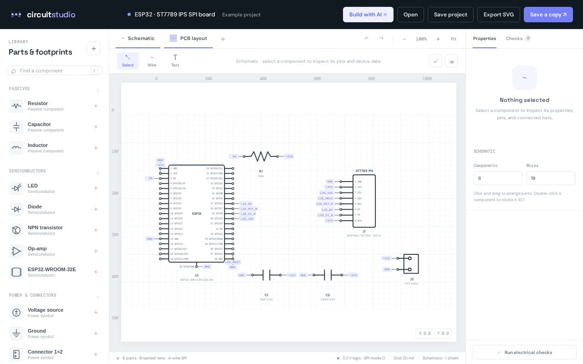Click the Ground power symbol icon

(x=16, y=334)
